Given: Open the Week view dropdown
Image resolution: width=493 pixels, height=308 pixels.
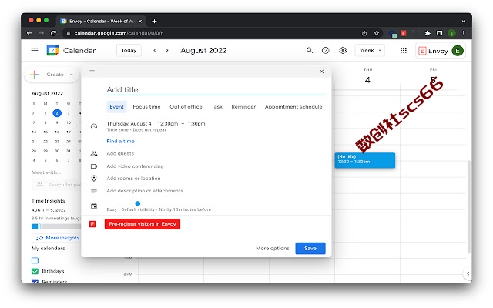Looking at the screenshot, I should [370, 50].
